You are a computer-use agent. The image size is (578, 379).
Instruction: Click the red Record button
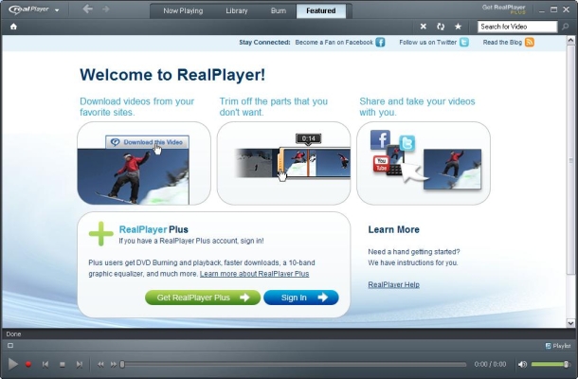28,364
